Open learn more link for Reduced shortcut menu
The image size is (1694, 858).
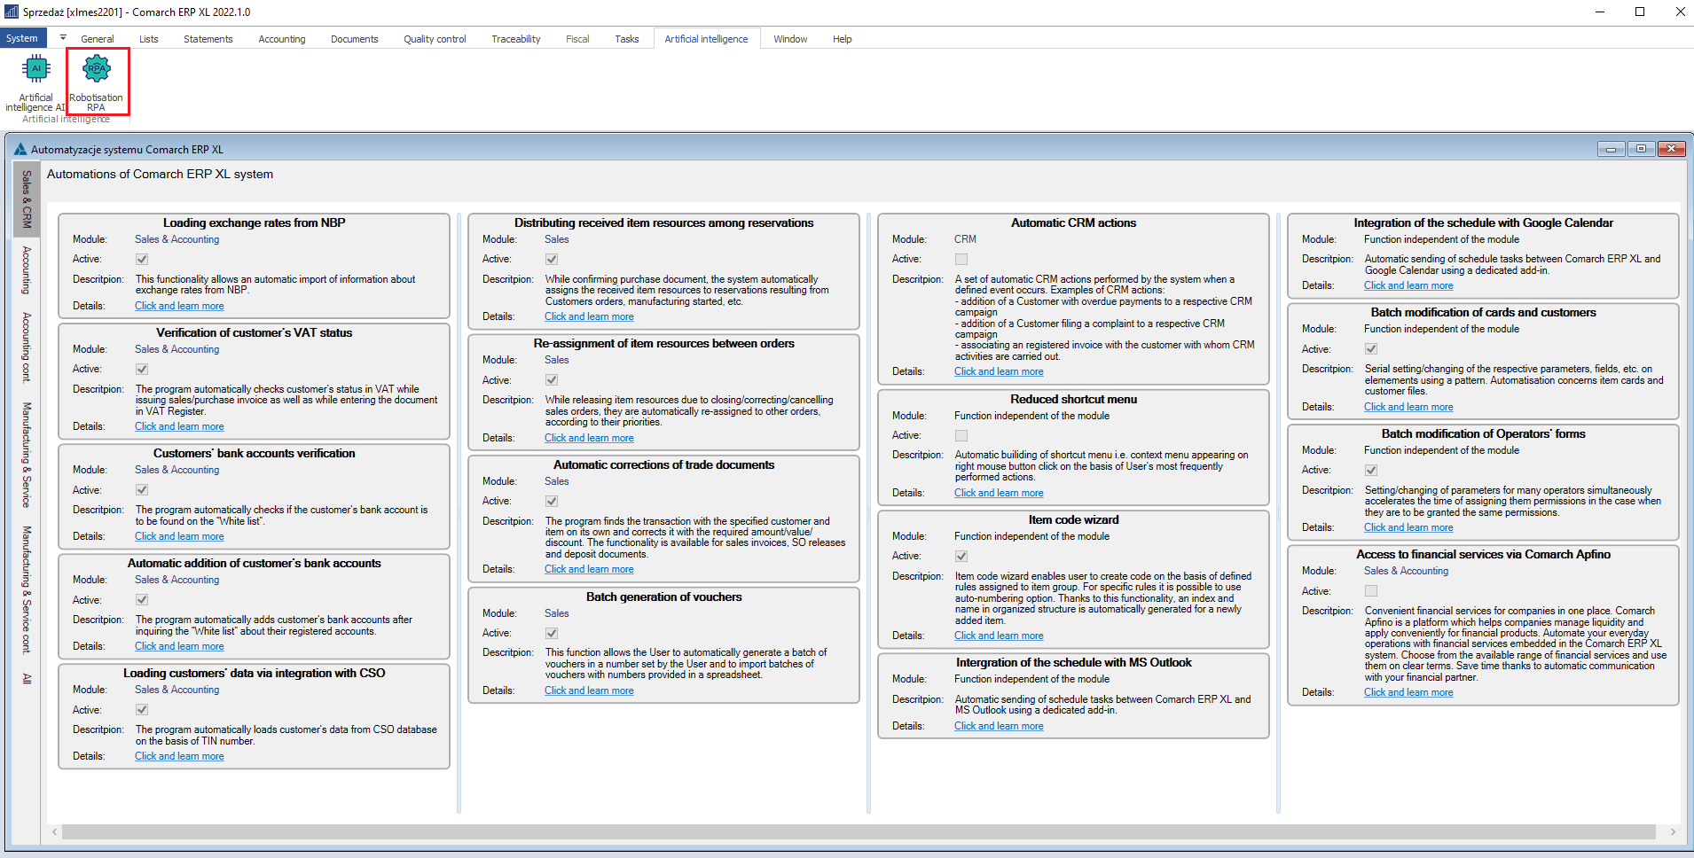pos(999,493)
